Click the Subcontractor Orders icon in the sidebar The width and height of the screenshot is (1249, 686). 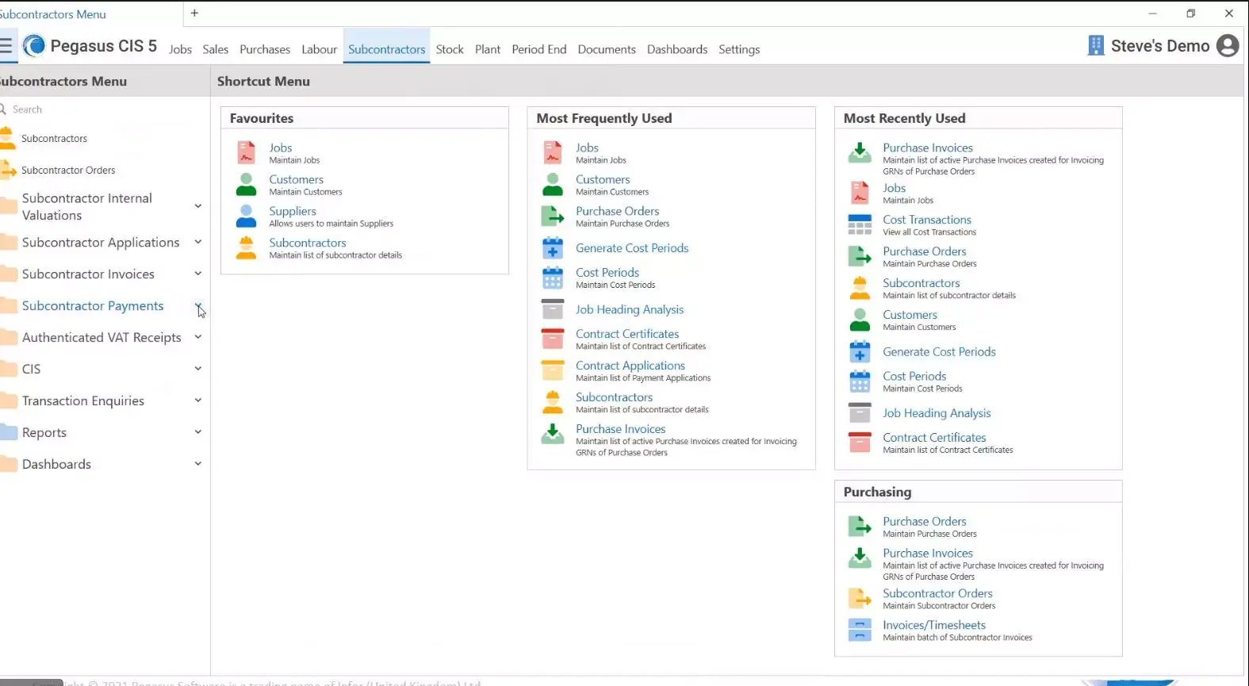[8, 170]
